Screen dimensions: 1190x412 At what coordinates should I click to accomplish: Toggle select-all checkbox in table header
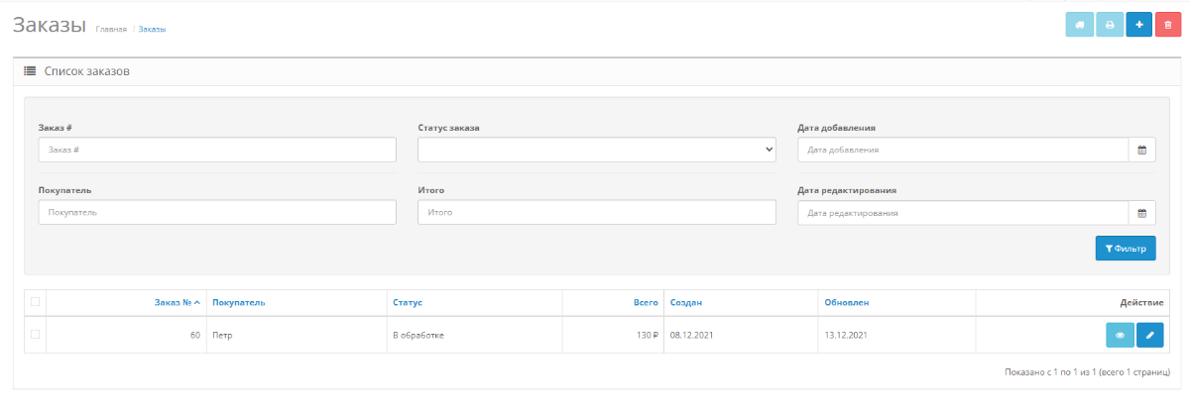(36, 302)
